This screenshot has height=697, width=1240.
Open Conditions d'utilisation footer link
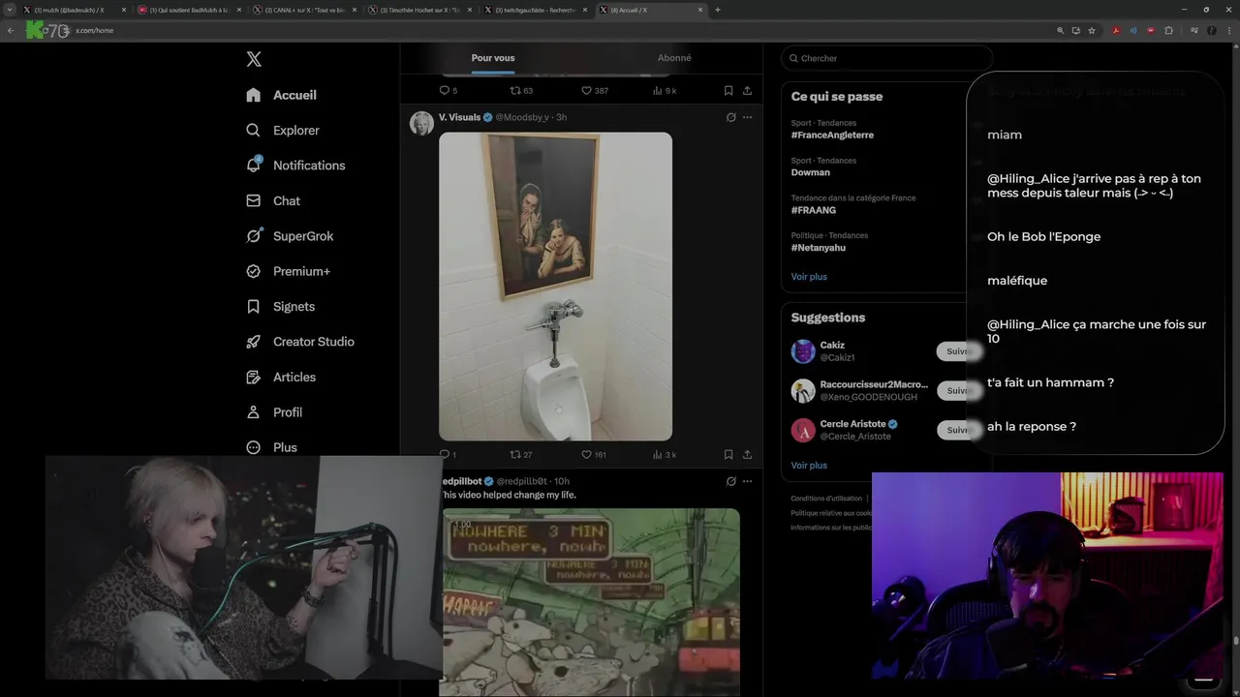[826, 499]
